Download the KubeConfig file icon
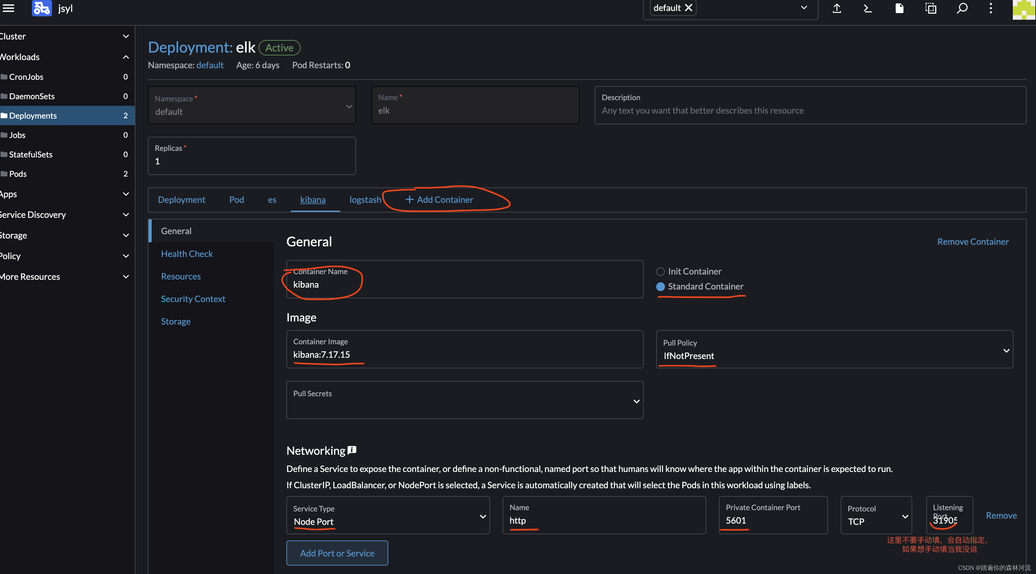Image resolution: width=1036 pixels, height=574 pixels. tap(899, 8)
